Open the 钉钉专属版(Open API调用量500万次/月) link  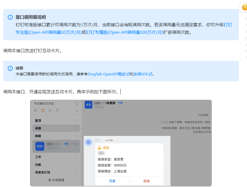click(x=125, y=32)
